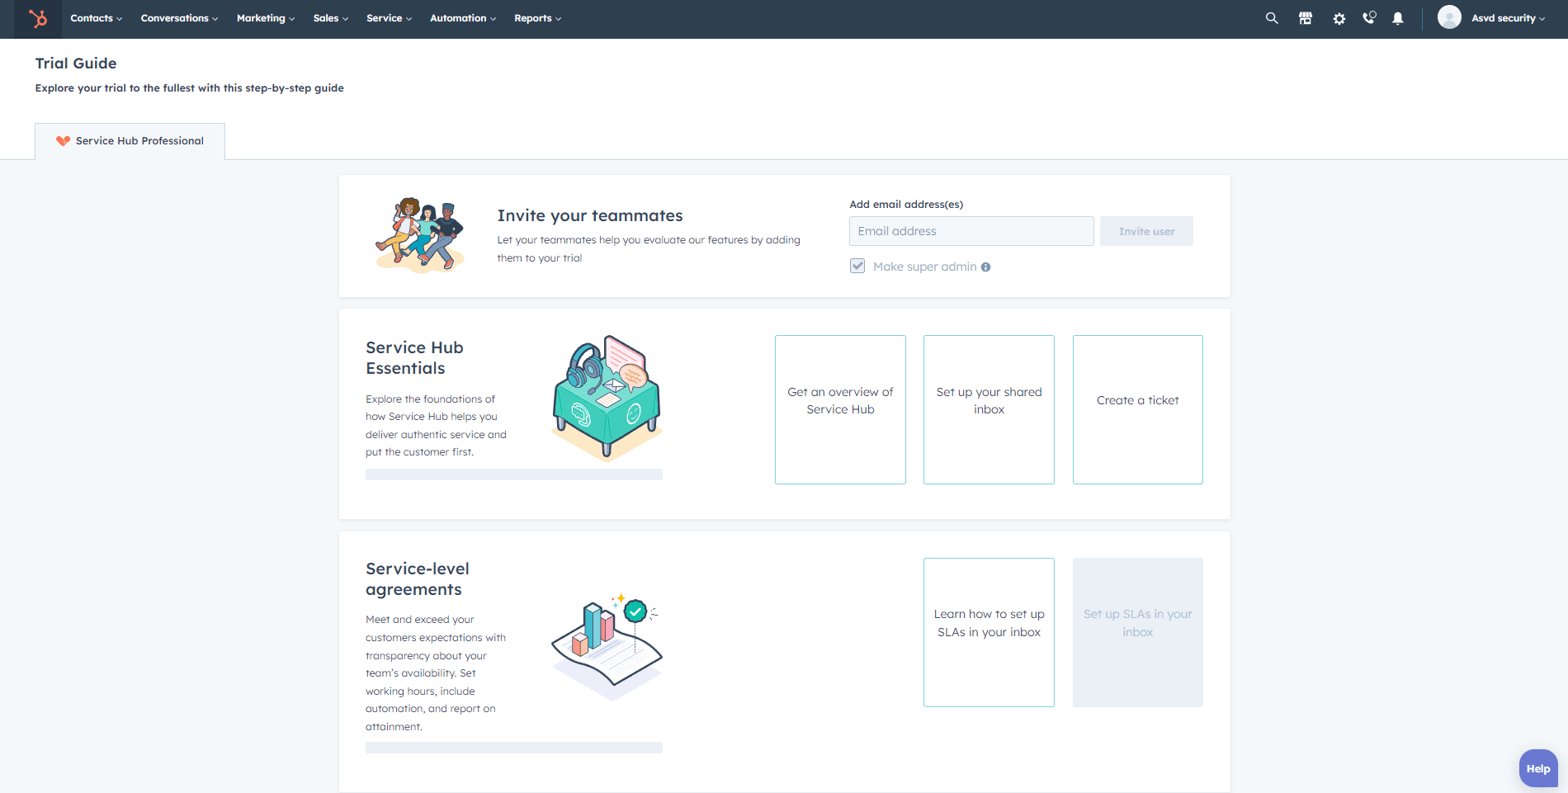
Task: Open the Settings gear icon
Action: tap(1339, 18)
